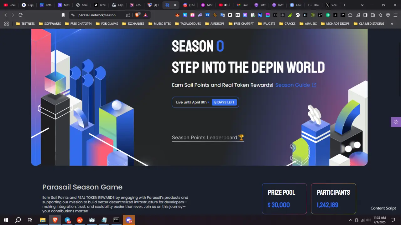
Task: Open the EXCHANGES bookmark folder
Action: (133, 24)
